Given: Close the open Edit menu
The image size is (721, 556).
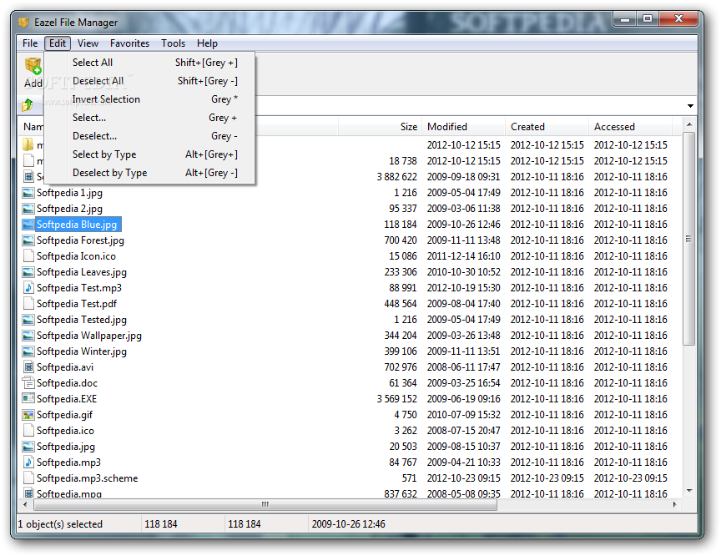Looking at the screenshot, I should coord(58,43).
